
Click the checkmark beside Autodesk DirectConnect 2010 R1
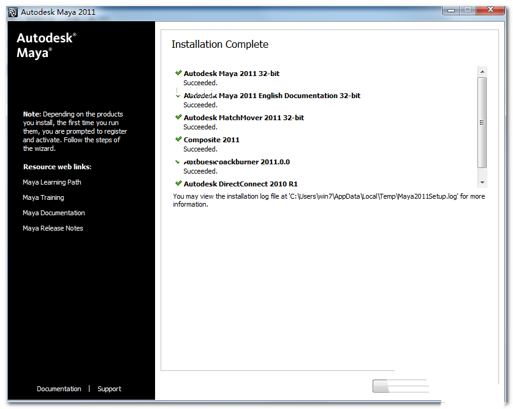(178, 183)
